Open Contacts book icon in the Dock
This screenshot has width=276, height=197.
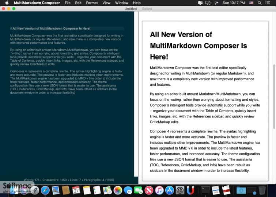click(x=66, y=190)
